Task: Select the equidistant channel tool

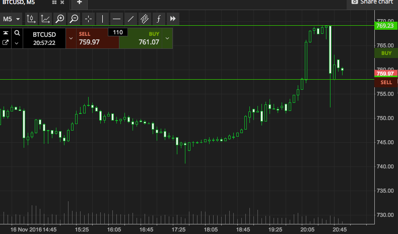Action: pyautogui.click(x=145, y=19)
